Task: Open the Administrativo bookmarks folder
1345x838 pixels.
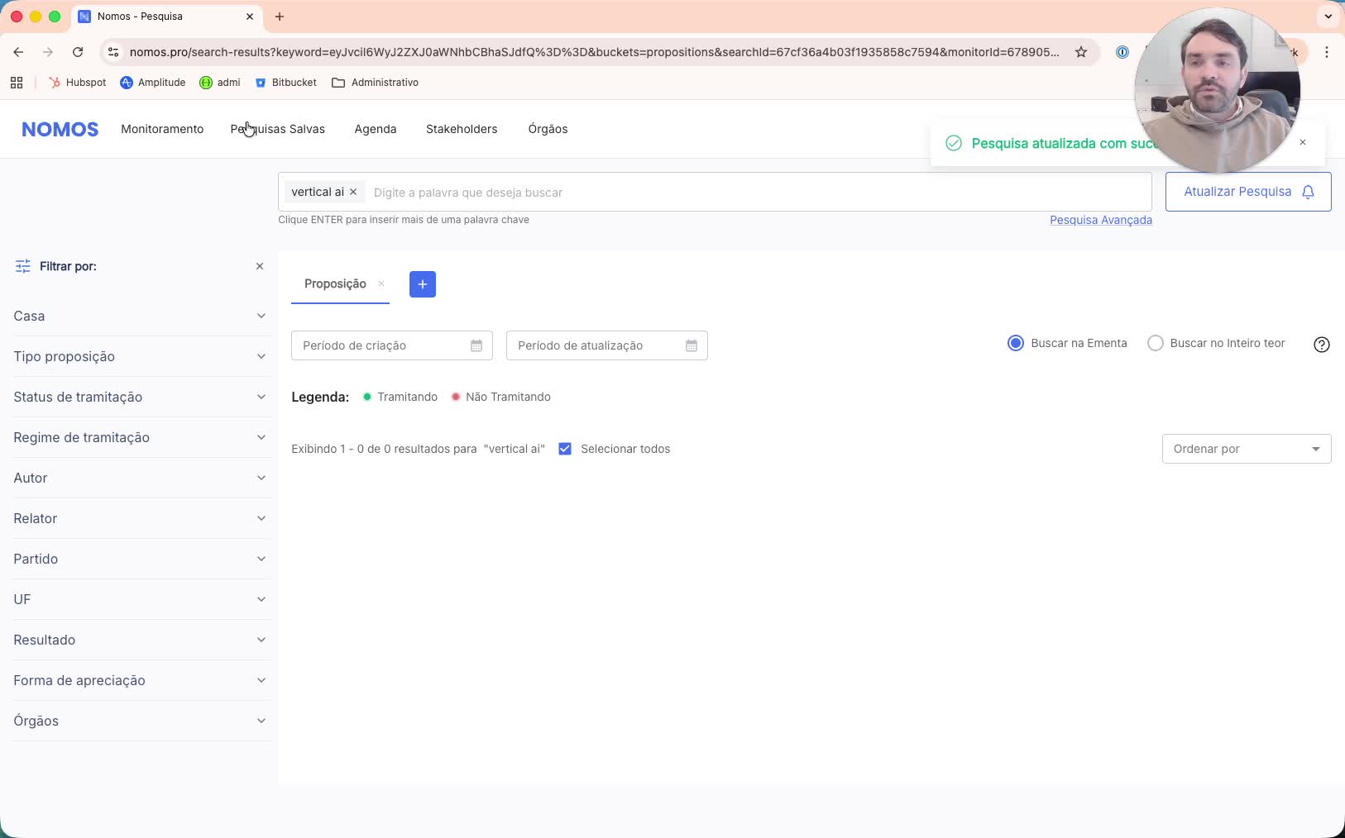Action: tap(375, 83)
